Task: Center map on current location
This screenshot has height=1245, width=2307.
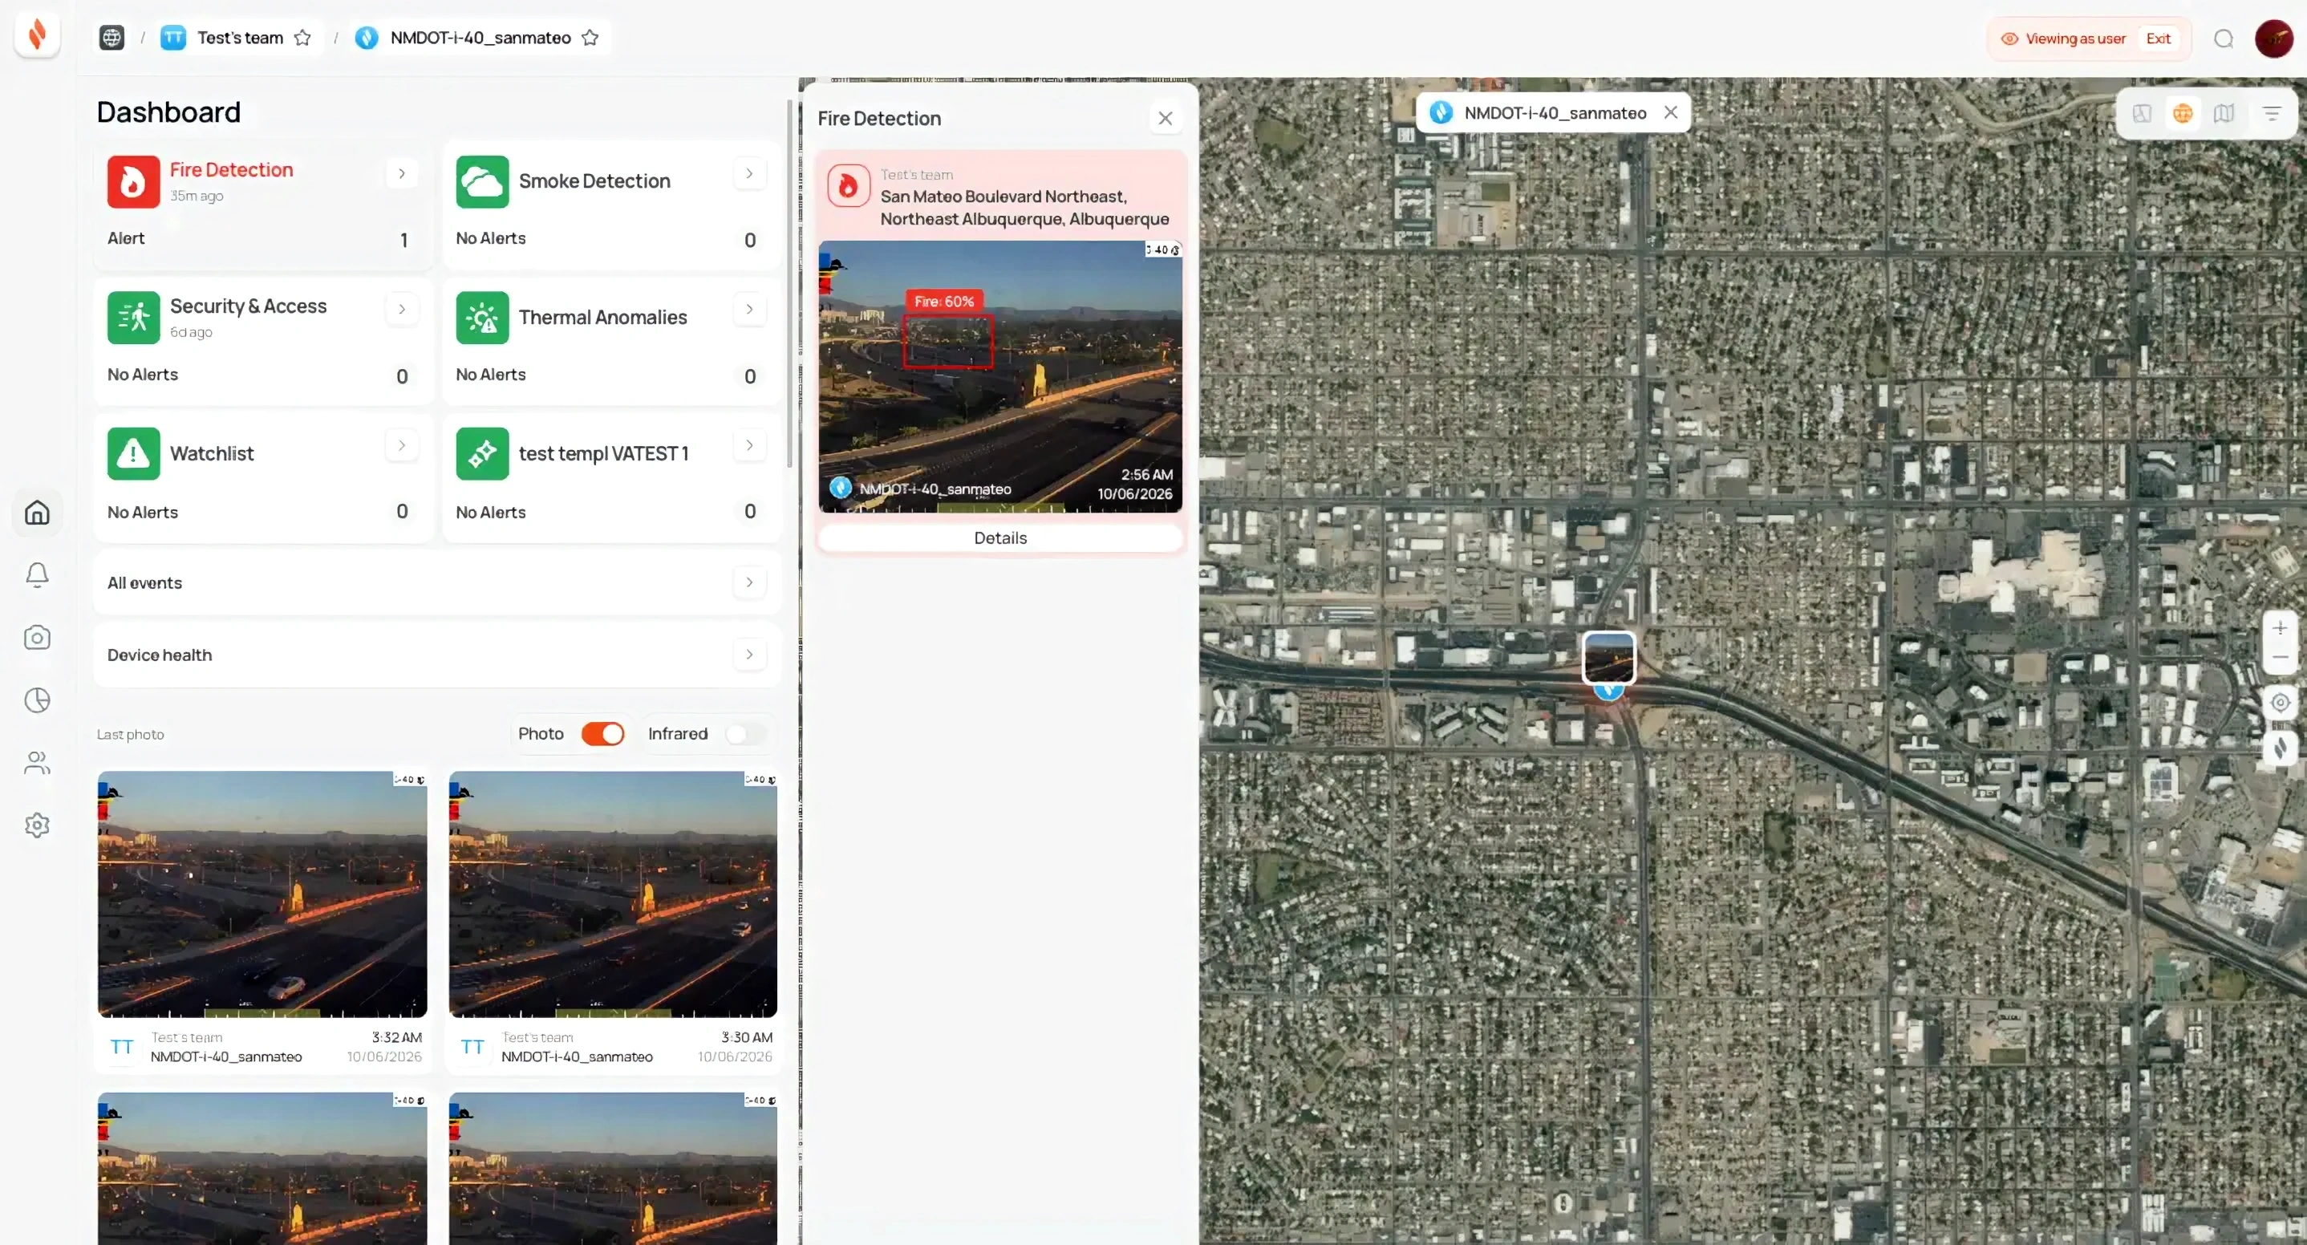Action: (x=2281, y=702)
